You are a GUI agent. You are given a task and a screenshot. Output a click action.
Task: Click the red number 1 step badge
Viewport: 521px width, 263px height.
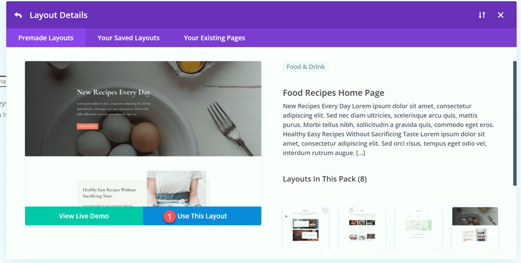pos(169,216)
